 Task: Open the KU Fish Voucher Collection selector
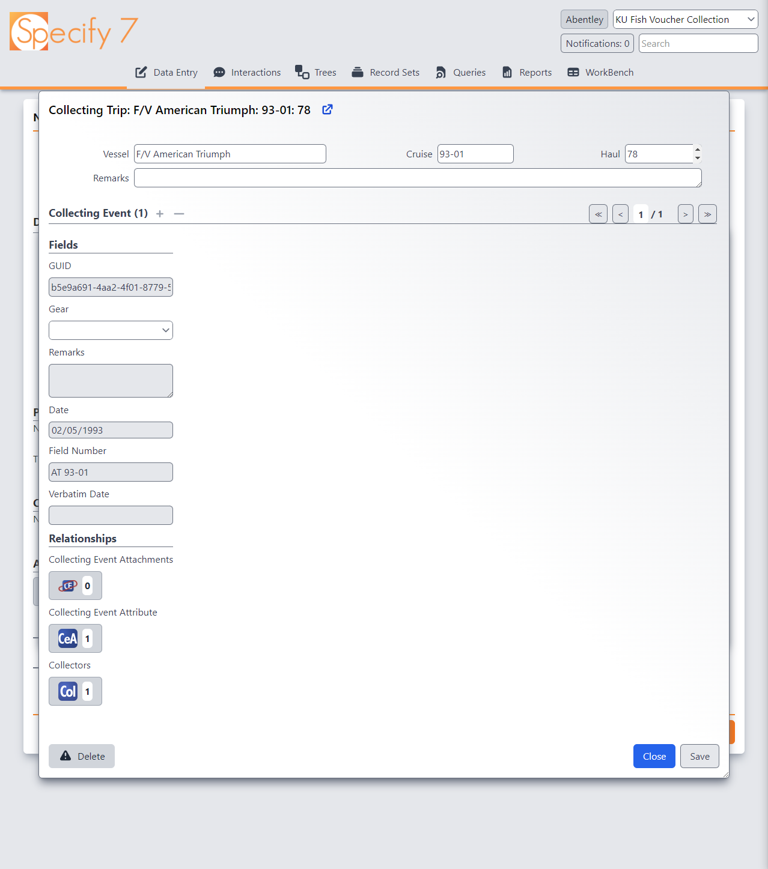(684, 19)
